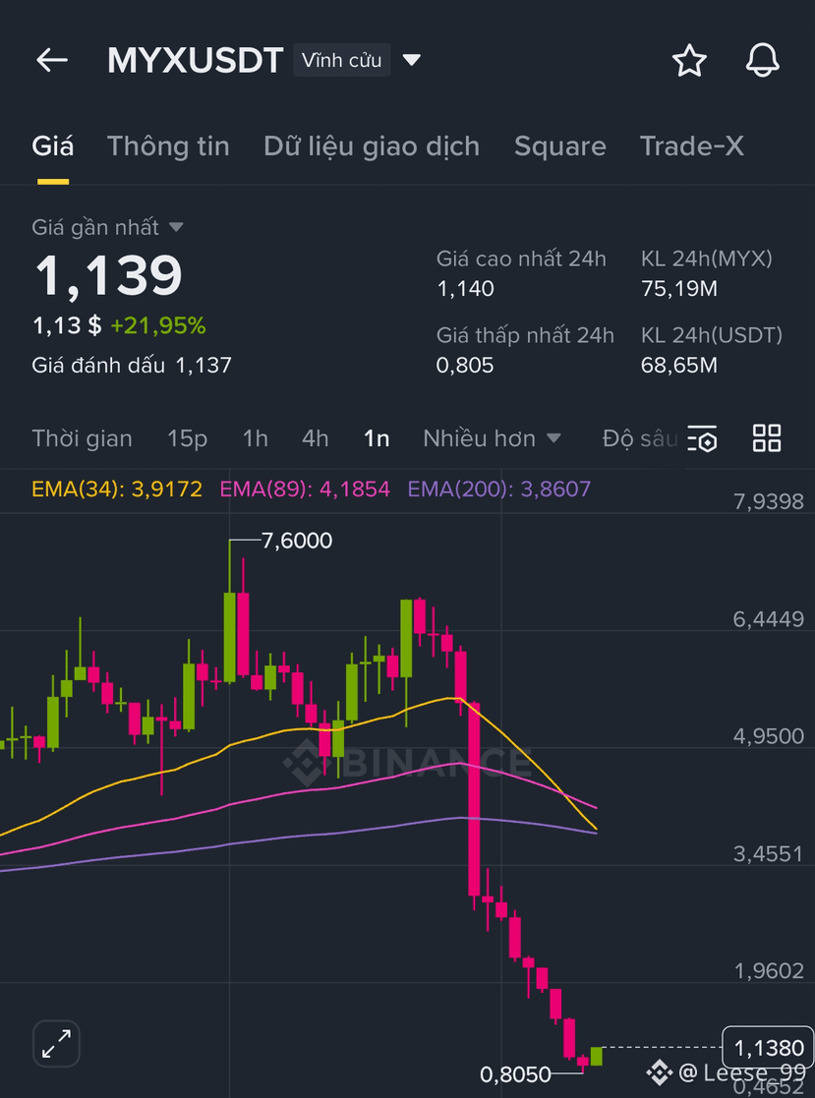
Task: Tap the EMA(34): 3,9172 indicator label
Action: coord(117,489)
